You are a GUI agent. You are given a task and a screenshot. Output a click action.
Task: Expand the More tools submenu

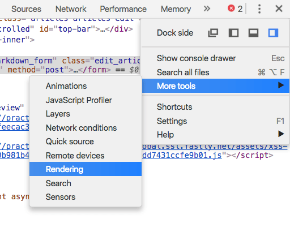coord(215,86)
